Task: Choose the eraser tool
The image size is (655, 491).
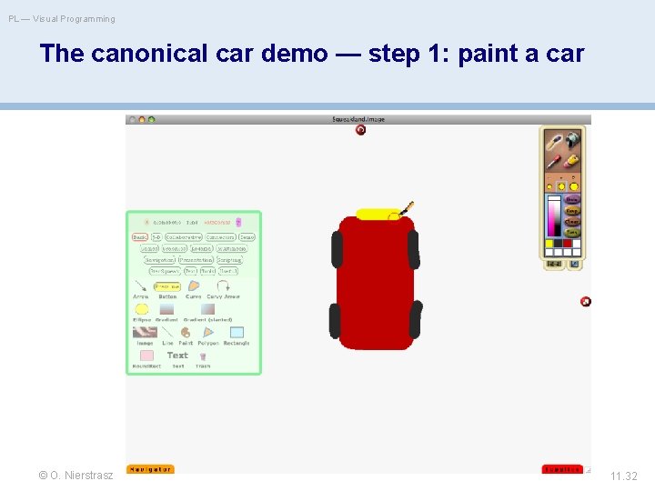Action: pos(572,160)
